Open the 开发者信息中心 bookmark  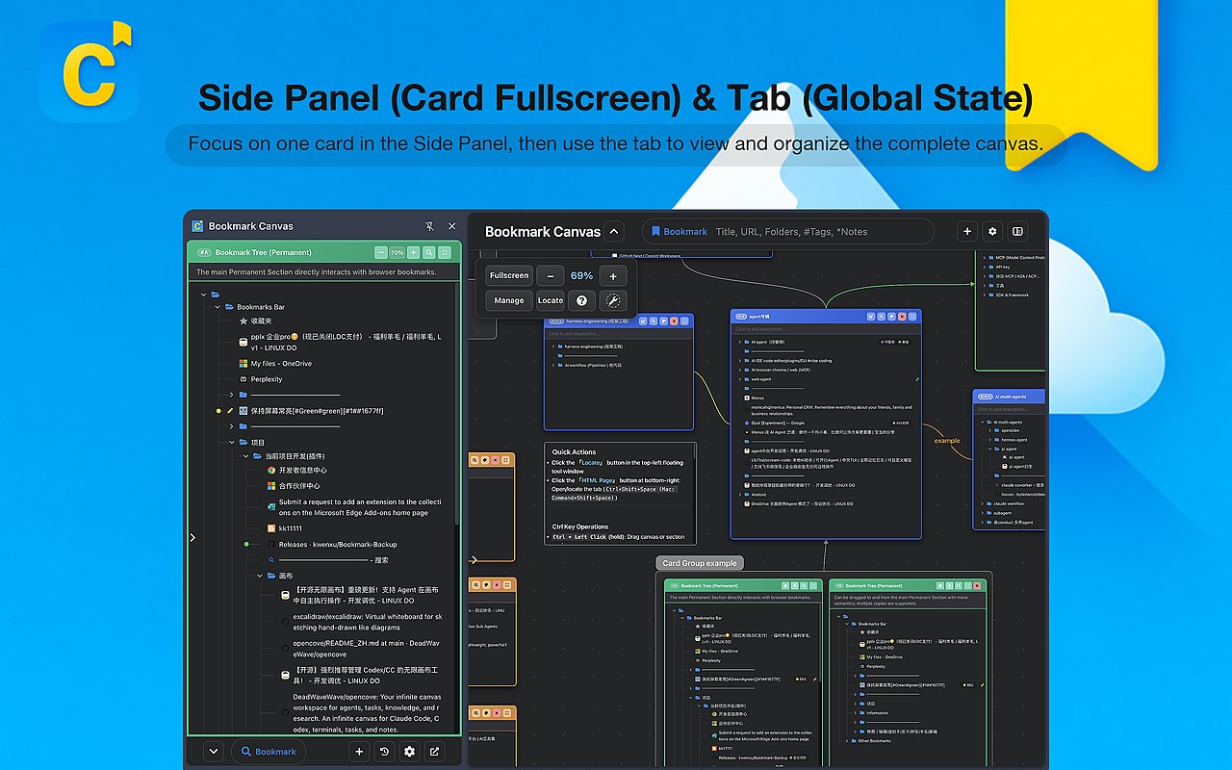tap(296, 471)
